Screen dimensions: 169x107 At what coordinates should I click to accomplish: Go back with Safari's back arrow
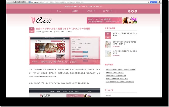pos(8,2)
